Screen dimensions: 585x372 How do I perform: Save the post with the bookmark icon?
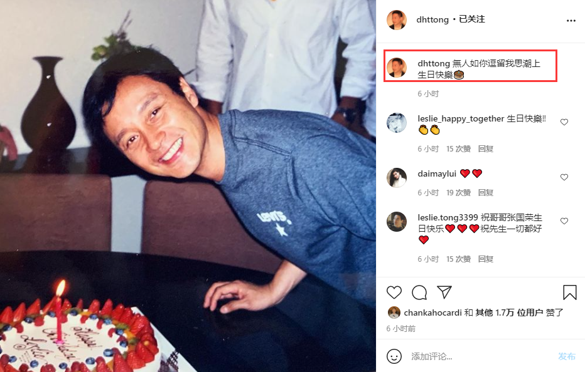tap(570, 292)
